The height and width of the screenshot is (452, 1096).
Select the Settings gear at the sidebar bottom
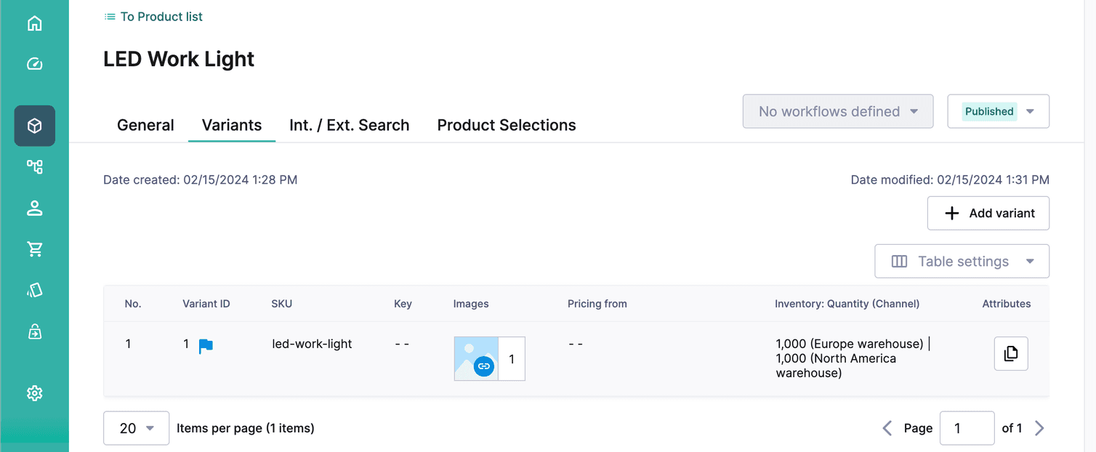point(34,392)
